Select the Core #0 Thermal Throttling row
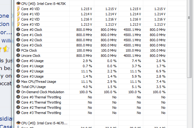The width and height of the screenshot is (194, 128). [41, 97]
